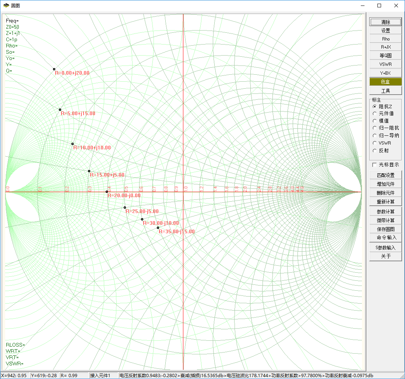Click the Rho button
Image resolution: width=405 pixels, height=379 pixels.
click(385, 39)
